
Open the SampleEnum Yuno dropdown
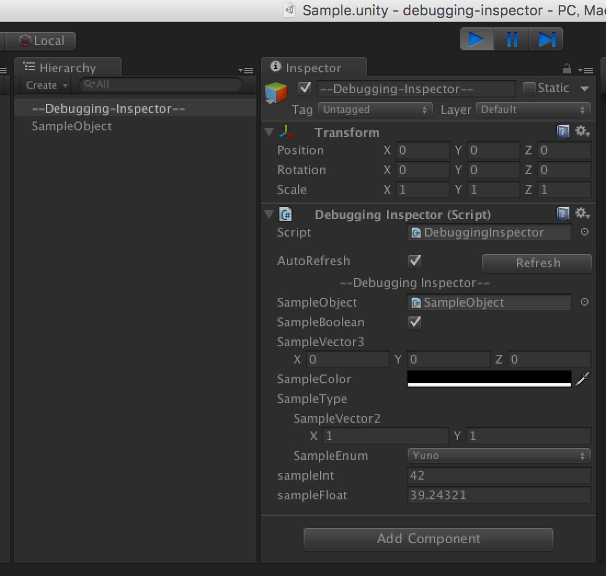point(499,456)
